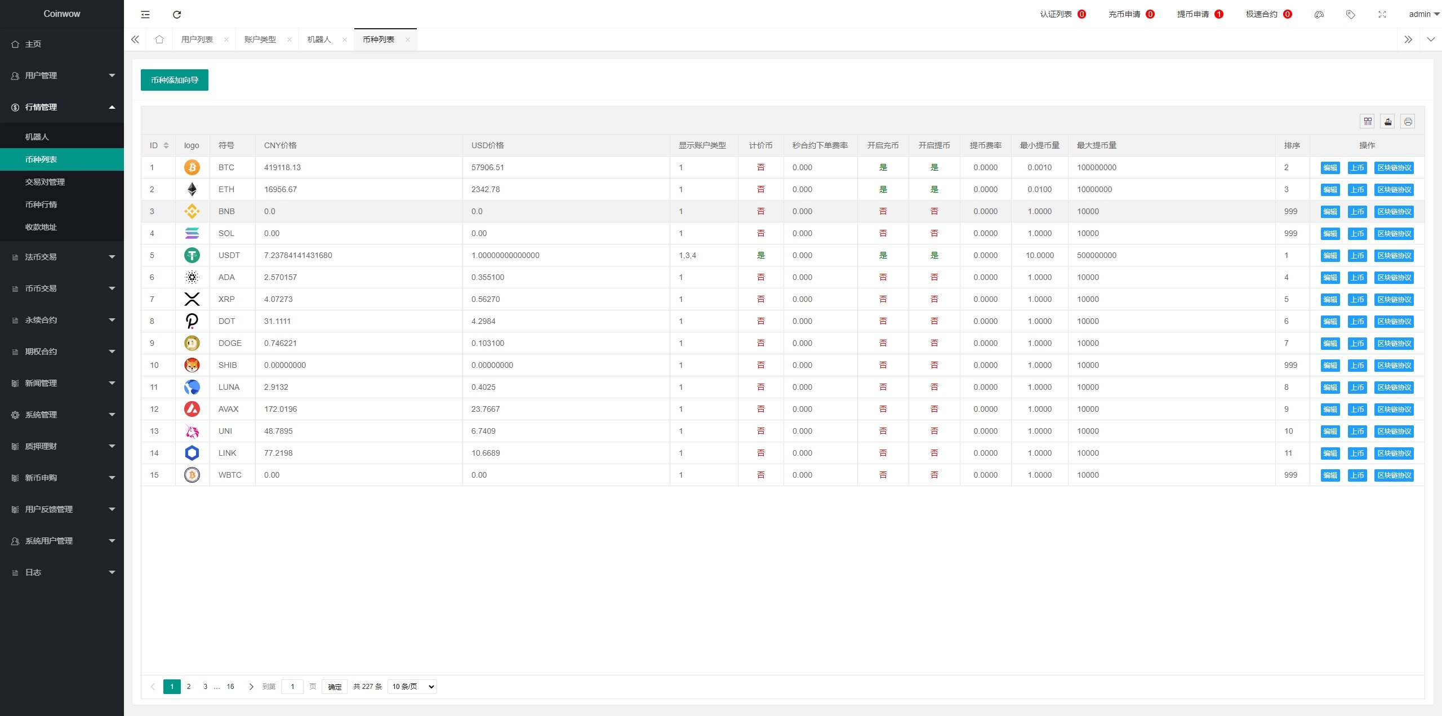Click the refresh page icon
Image resolution: width=1442 pixels, height=716 pixels.
point(177,15)
